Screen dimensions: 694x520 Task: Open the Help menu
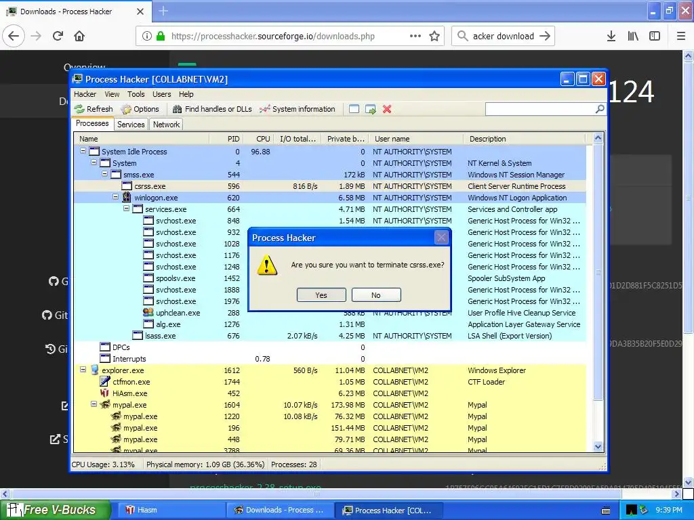[186, 94]
